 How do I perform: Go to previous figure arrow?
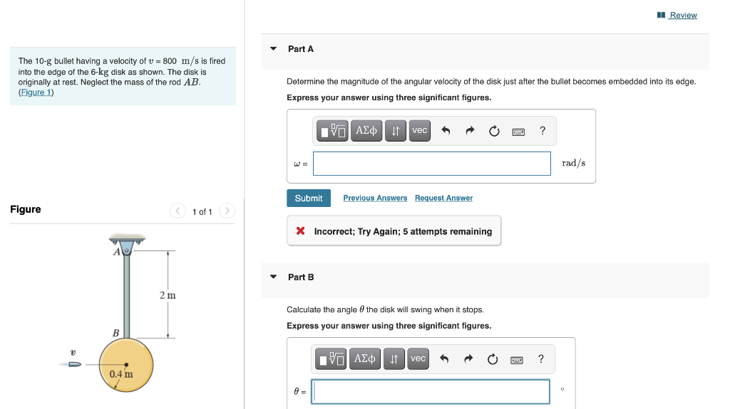click(x=178, y=211)
